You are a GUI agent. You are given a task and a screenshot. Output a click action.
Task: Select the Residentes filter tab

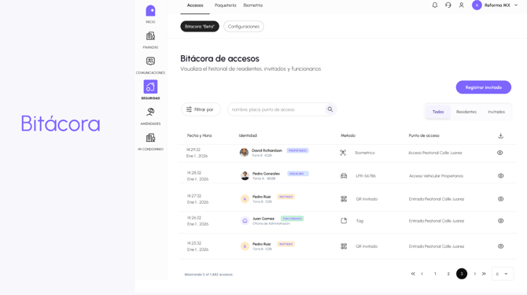click(x=466, y=112)
